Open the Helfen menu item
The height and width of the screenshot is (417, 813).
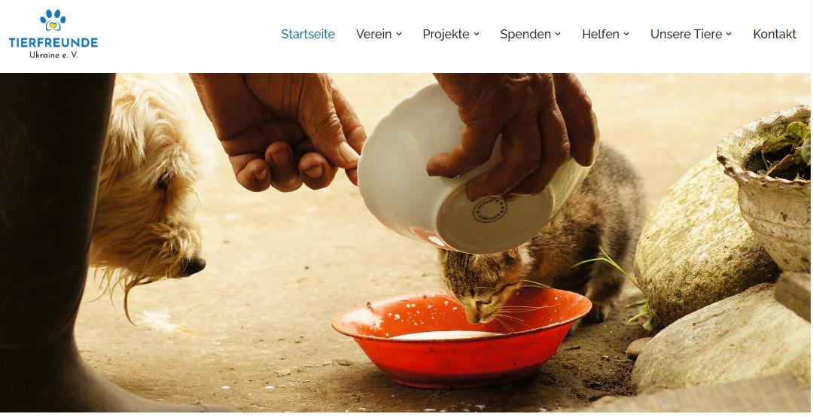coord(601,34)
